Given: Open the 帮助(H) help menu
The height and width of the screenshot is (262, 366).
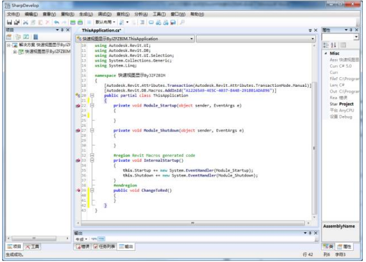Looking at the screenshot, I should click(197, 14).
